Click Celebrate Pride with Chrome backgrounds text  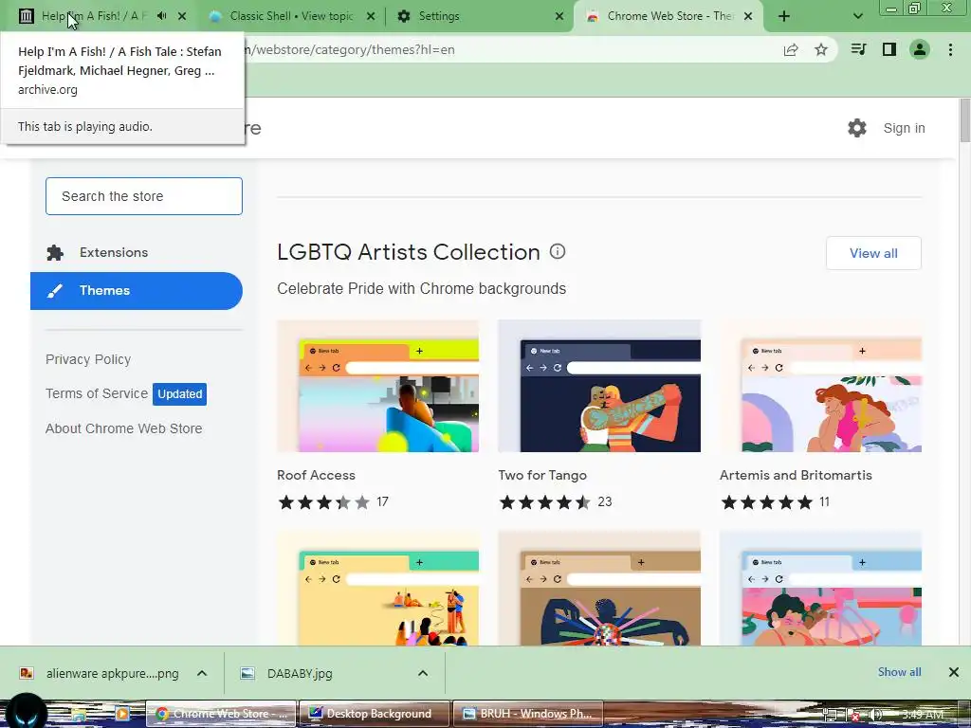coord(421,288)
